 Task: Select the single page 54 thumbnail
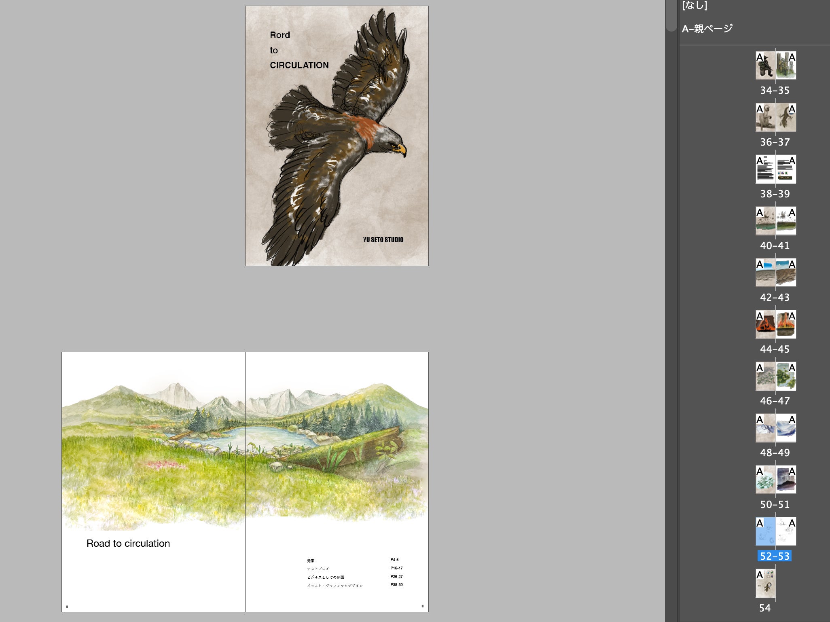click(x=765, y=583)
